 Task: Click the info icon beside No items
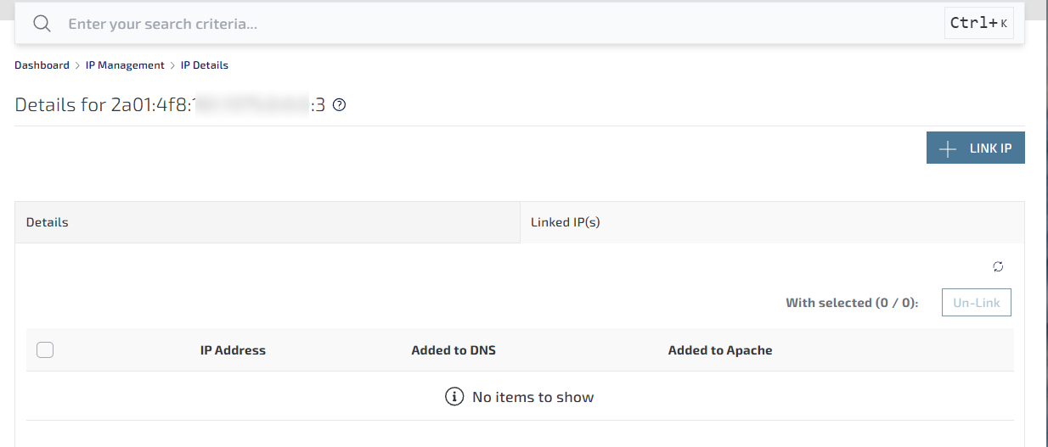tap(454, 397)
